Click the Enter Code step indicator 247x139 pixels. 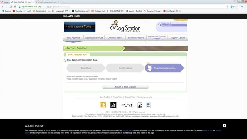pos(86,68)
